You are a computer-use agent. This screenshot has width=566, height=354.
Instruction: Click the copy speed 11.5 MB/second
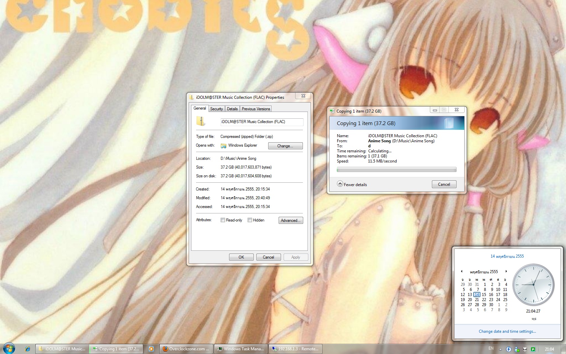[382, 161]
